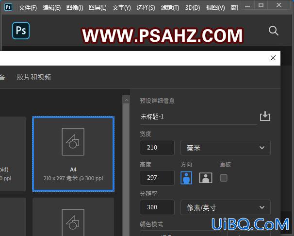The image size is (294, 236).
Task: Open the 滤镜(T) menu
Action: click(170, 8)
